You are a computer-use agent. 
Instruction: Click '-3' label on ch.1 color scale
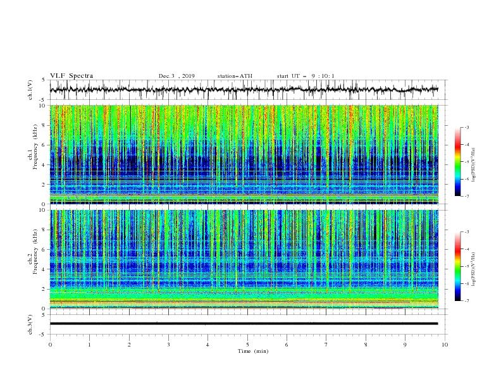click(x=466, y=127)
